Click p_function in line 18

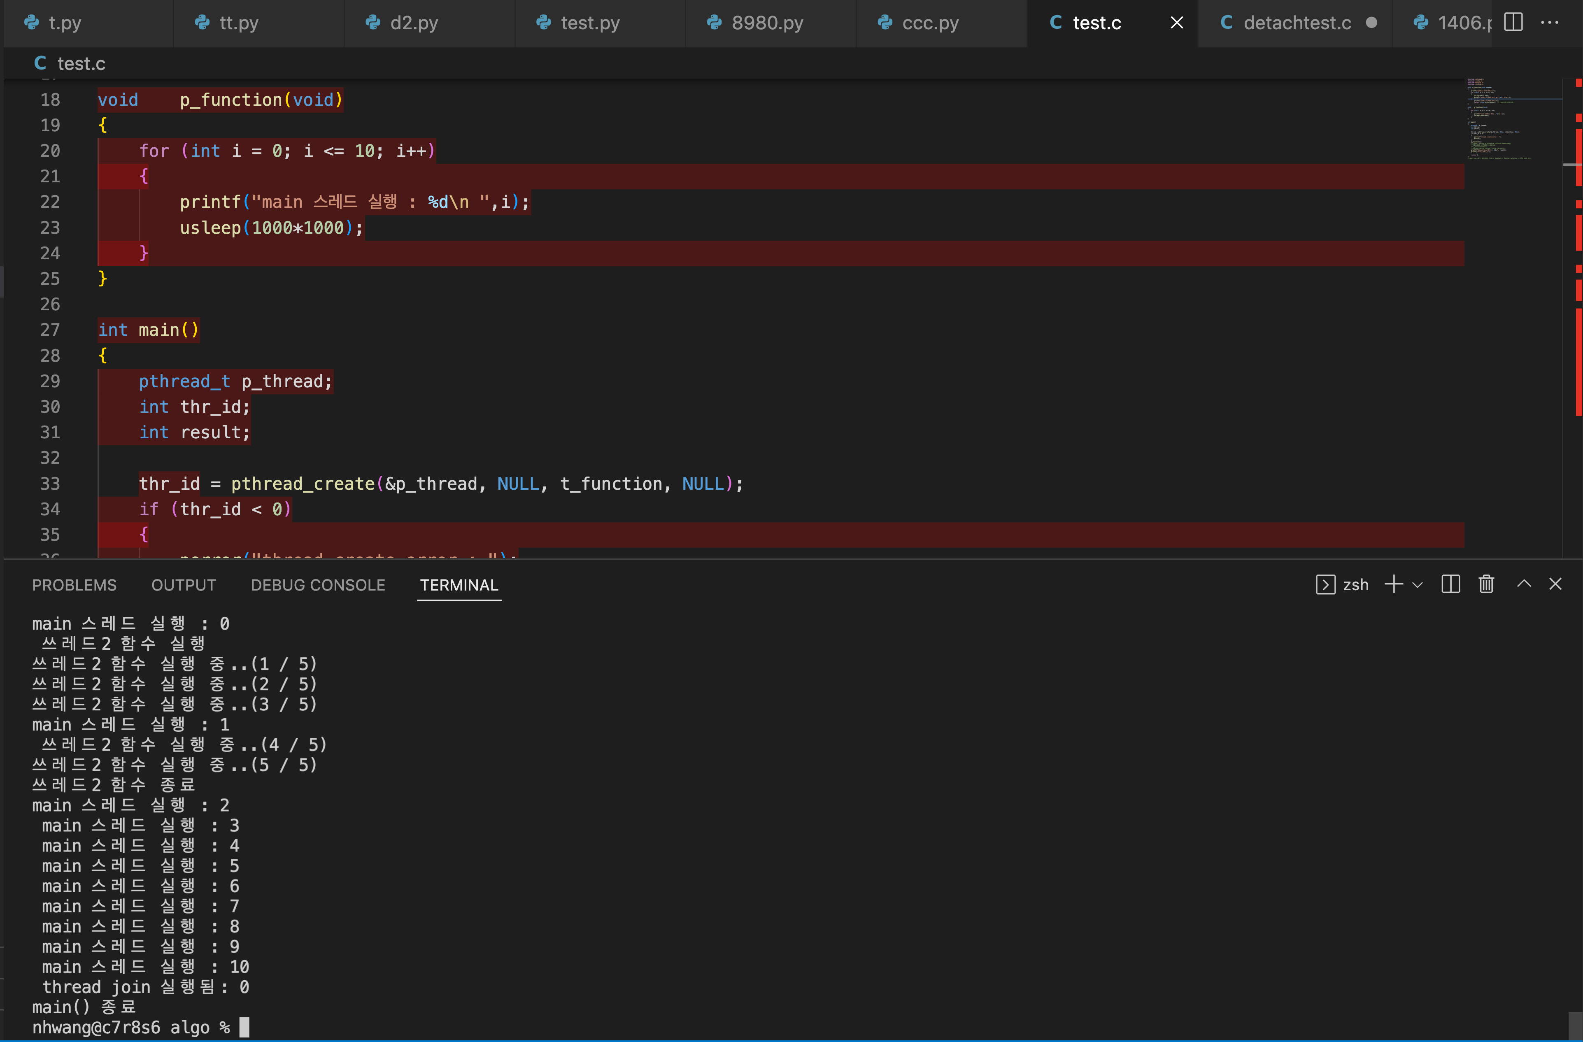(x=231, y=100)
